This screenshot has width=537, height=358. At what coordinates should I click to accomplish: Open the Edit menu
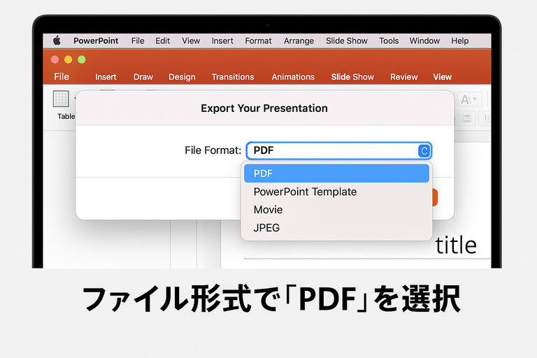click(162, 41)
